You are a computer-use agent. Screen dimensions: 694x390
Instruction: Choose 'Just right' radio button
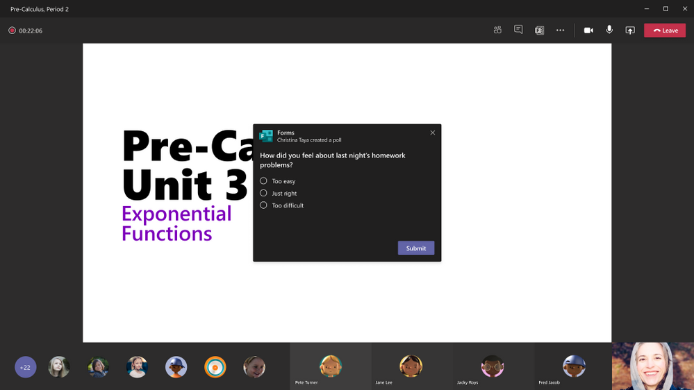tap(263, 193)
